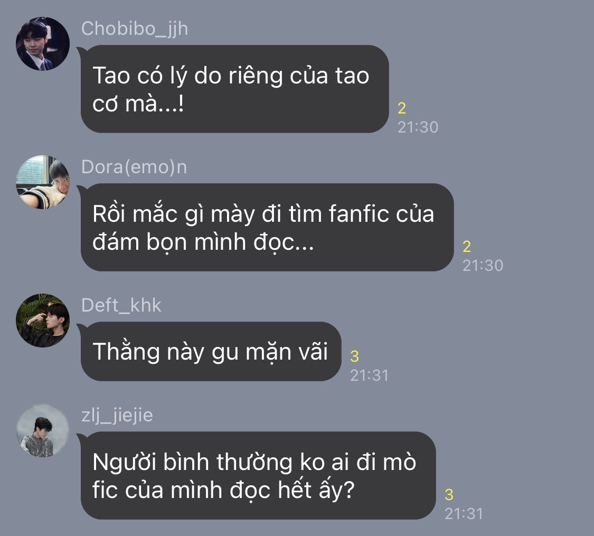Select the zlj_jiejie sender name
The width and height of the screenshot is (594, 536).
click(x=117, y=416)
